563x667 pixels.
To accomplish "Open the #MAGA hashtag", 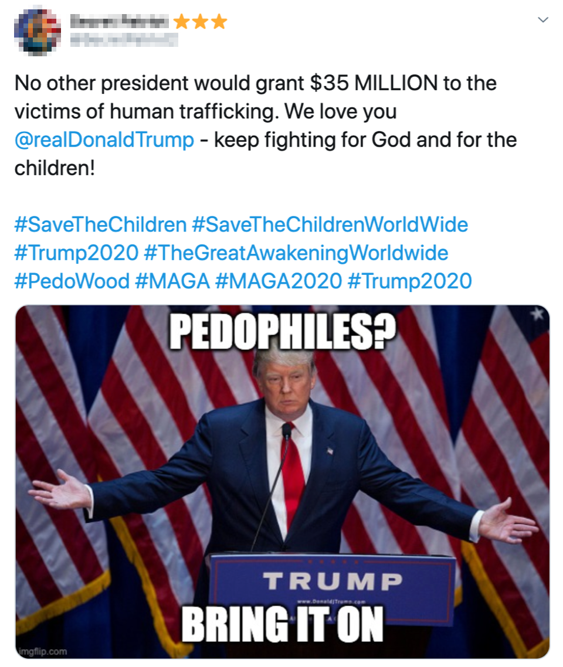I will 172,281.
